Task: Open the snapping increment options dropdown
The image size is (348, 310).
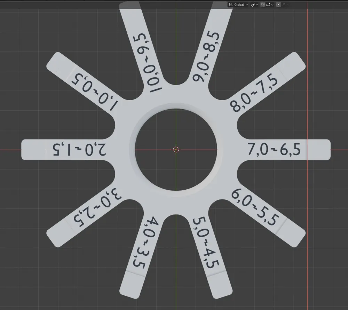Action: 270,5
